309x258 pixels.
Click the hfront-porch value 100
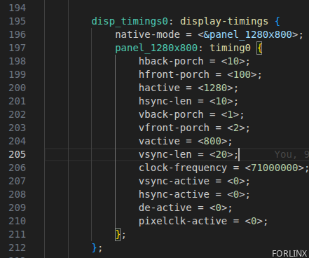(x=242, y=74)
